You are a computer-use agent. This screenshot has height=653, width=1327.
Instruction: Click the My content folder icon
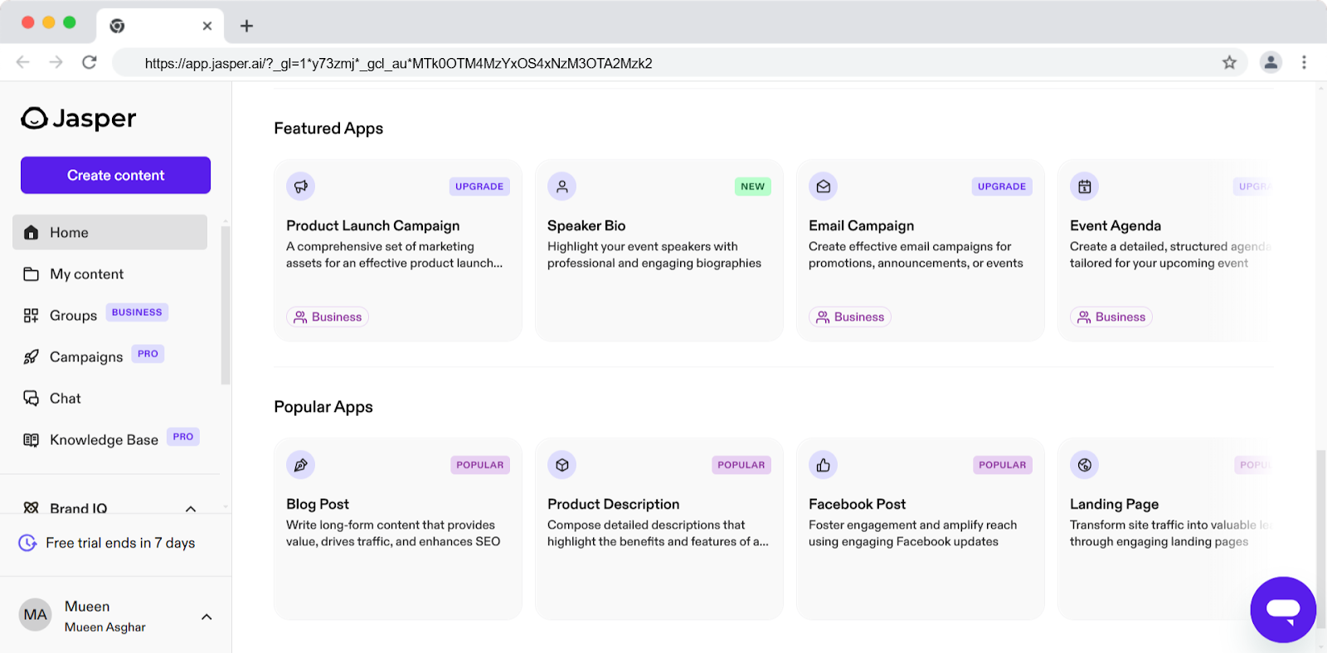coord(32,273)
